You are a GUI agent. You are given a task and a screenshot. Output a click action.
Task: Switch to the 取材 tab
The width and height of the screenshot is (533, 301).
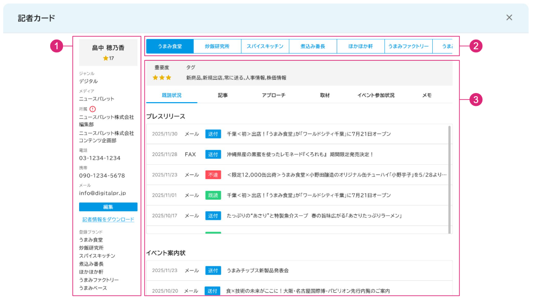click(x=325, y=95)
